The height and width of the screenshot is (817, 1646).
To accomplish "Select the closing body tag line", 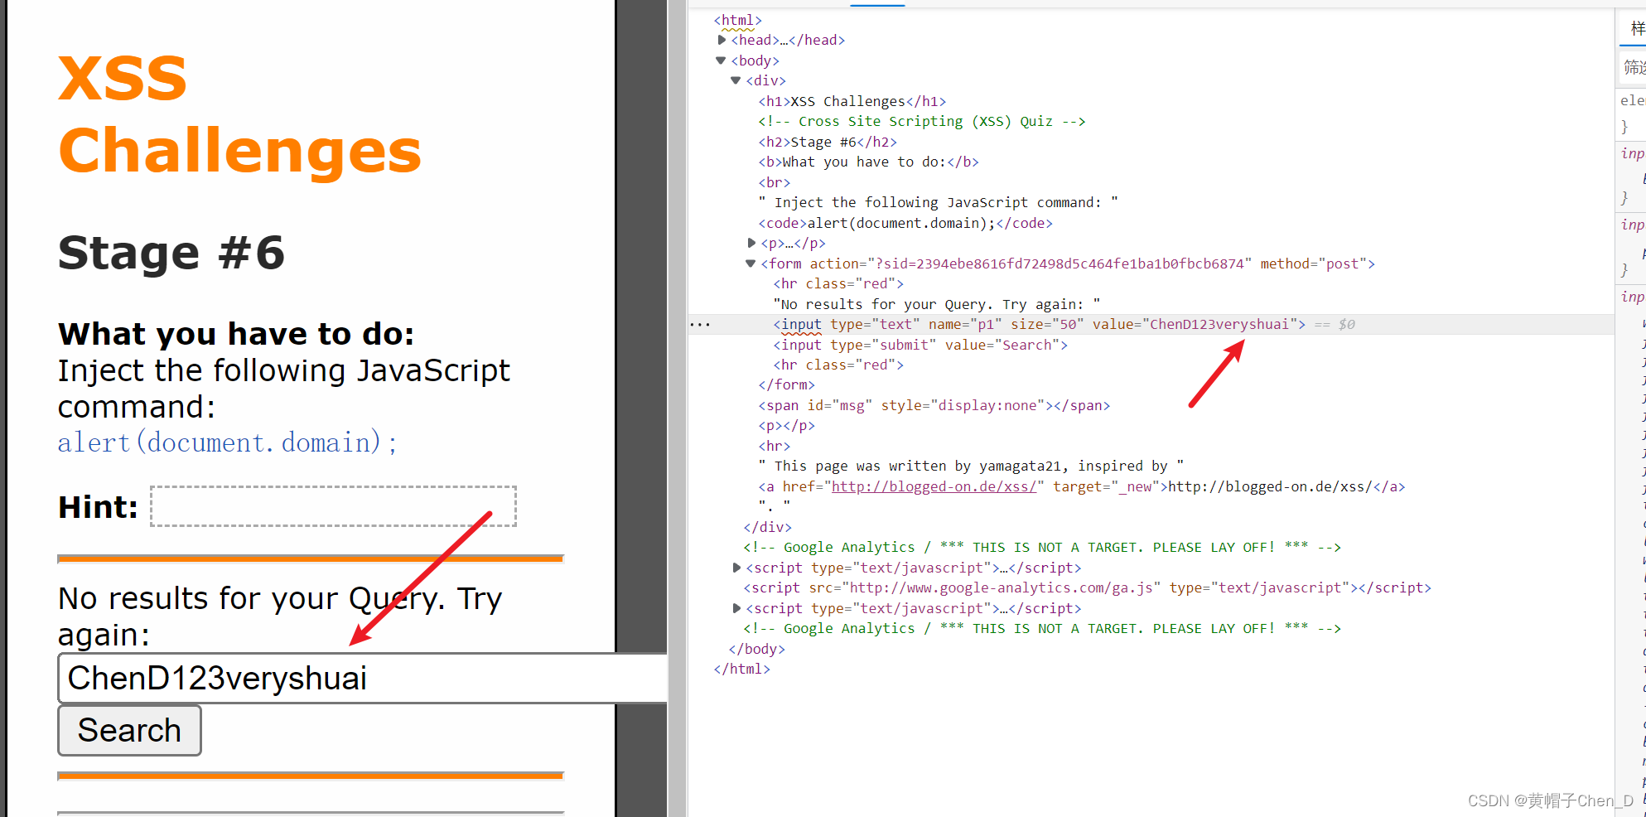I will pyautogui.click(x=756, y=649).
